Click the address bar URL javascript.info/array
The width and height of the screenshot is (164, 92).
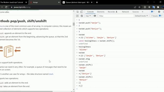coord(22,7)
